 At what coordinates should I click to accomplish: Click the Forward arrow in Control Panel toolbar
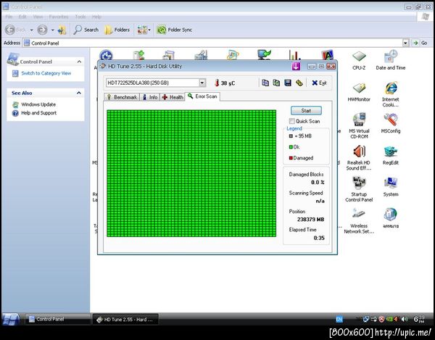click(43, 30)
